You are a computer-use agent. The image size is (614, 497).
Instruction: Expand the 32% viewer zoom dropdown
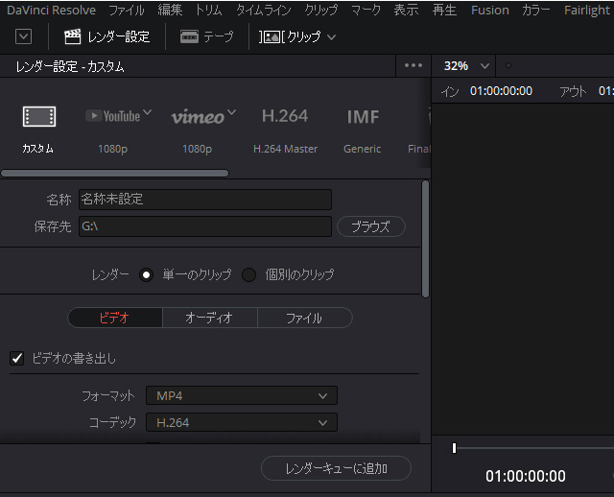(465, 66)
